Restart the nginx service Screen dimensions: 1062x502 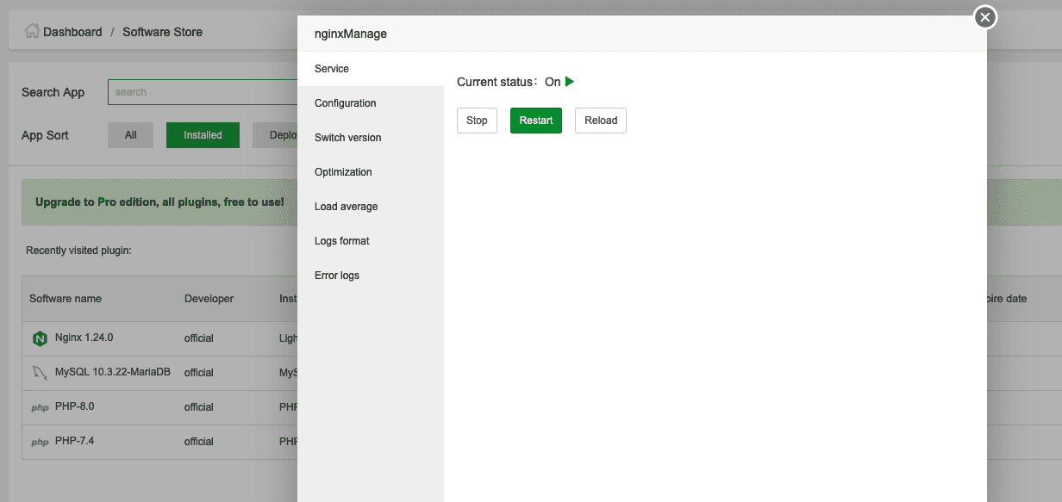[536, 121]
